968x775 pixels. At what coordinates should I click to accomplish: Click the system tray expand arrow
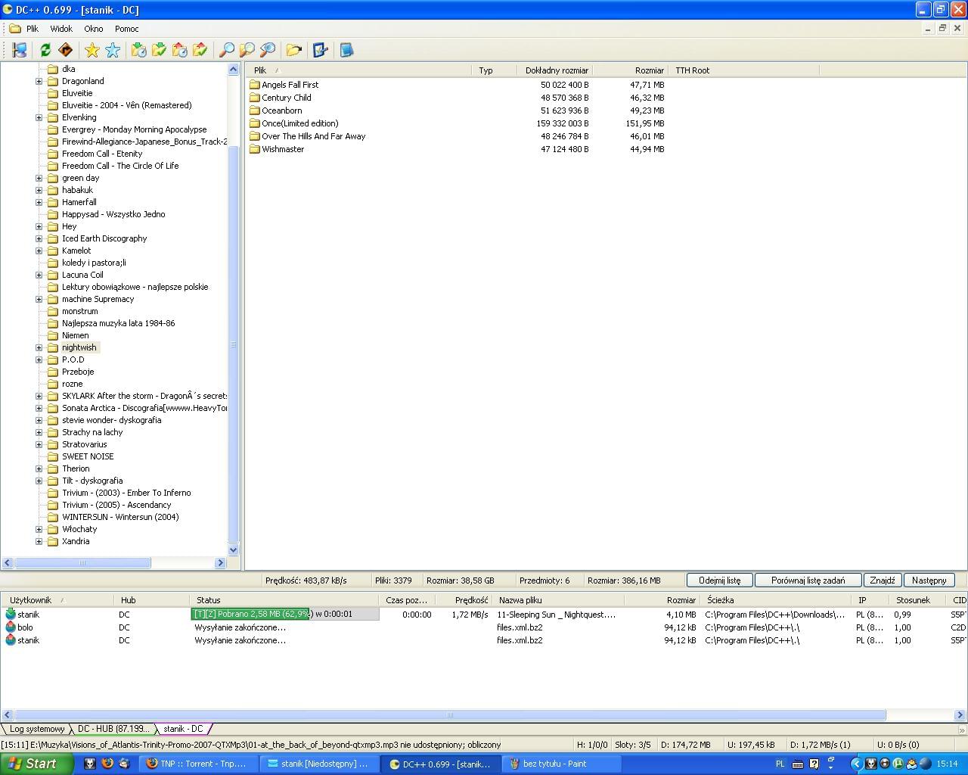pos(856,764)
